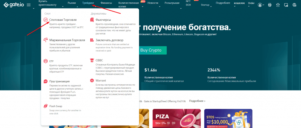301x128 pixels.
Task: Click the gate.io logo
Action: click(x=14, y=5)
